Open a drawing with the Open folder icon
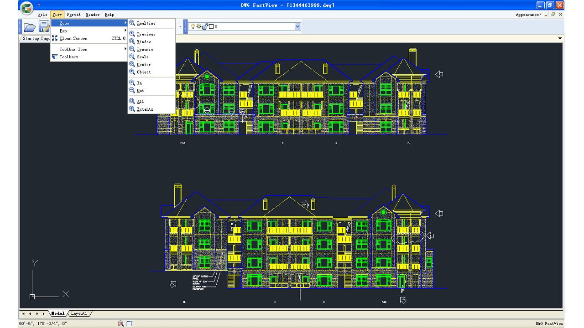 click(x=29, y=27)
